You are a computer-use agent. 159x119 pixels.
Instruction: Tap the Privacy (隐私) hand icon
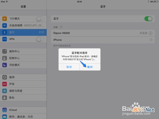coord(4,98)
